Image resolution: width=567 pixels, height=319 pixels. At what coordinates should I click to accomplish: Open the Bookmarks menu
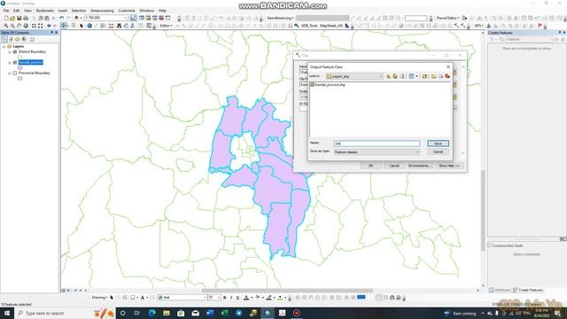pyautogui.click(x=45, y=11)
